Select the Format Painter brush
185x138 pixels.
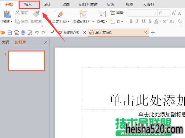click(x=36, y=14)
